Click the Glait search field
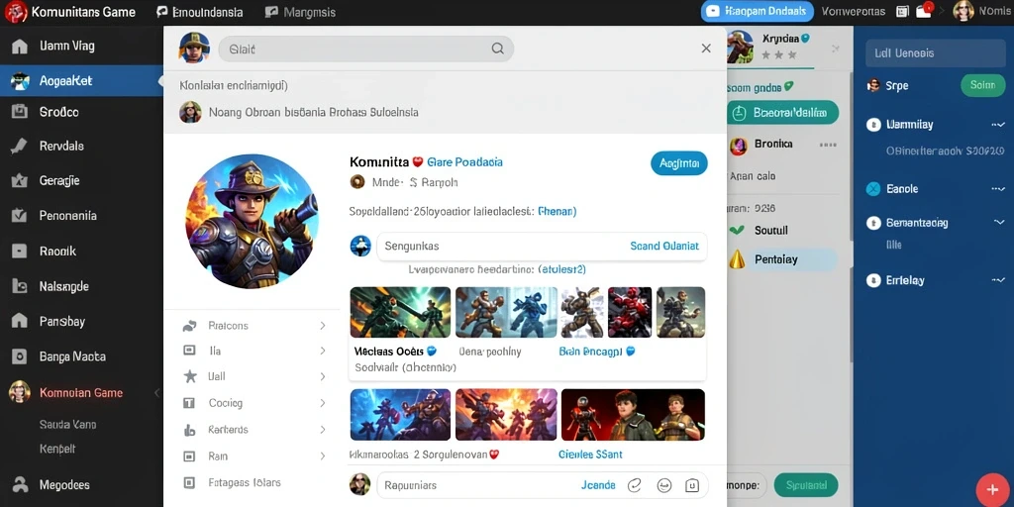Image resolution: width=1014 pixels, height=507 pixels. point(366,49)
